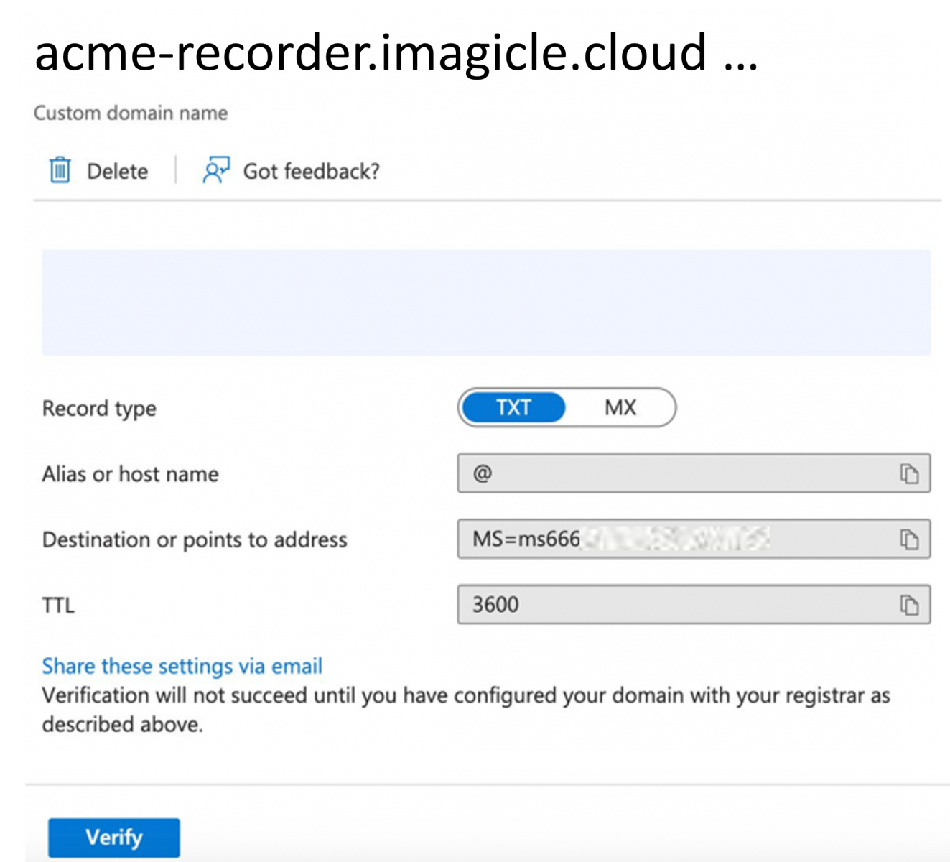The height and width of the screenshot is (862, 950).
Task: Copy the TTL value
Action: pyautogui.click(x=909, y=606)
